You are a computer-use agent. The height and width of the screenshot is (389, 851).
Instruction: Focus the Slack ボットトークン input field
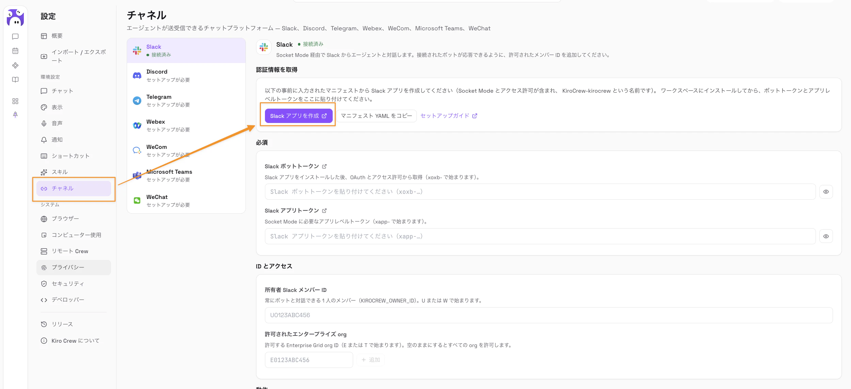coord(540,192)
